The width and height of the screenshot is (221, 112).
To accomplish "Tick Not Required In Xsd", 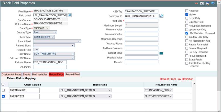I will coord(187,41).
